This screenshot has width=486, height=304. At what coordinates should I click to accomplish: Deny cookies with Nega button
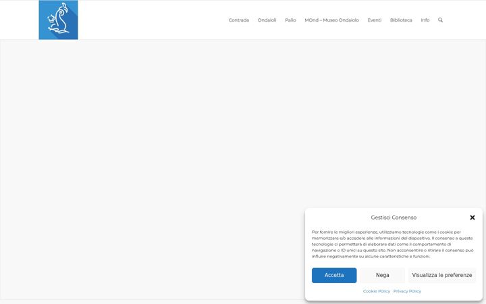383,275
